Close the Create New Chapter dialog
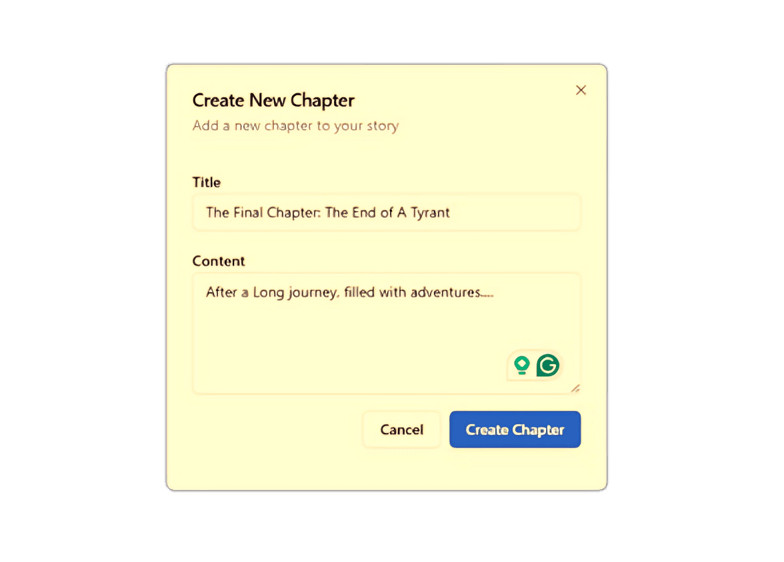Viewport: 784px width, 562px height. 581,90
